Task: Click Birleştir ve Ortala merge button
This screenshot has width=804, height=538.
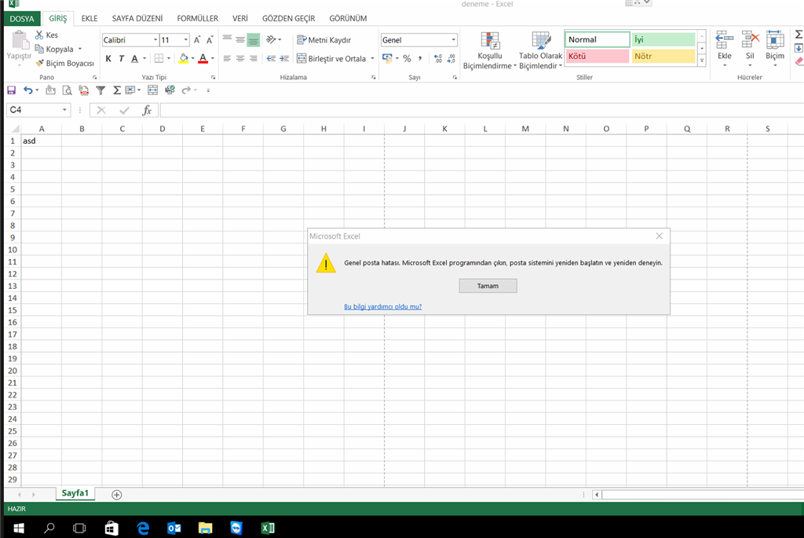Action: tap(332, 58)
